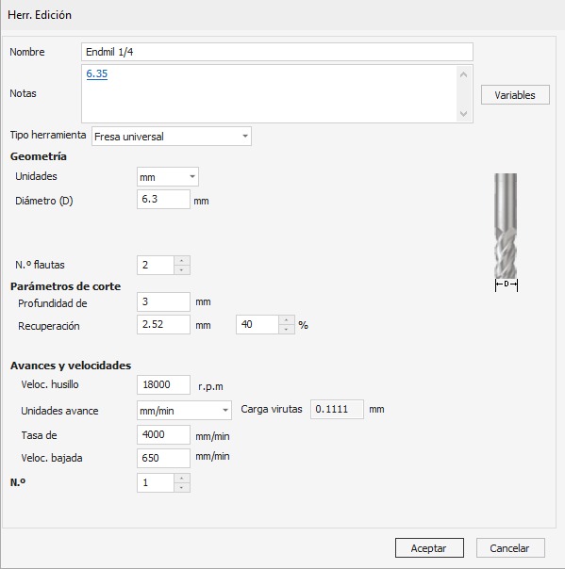Click the Notas scrollbar up arrow
Image resolution: width=565 pixels, height=569 pixels.
pyautogui.click(x=463, y=74)
